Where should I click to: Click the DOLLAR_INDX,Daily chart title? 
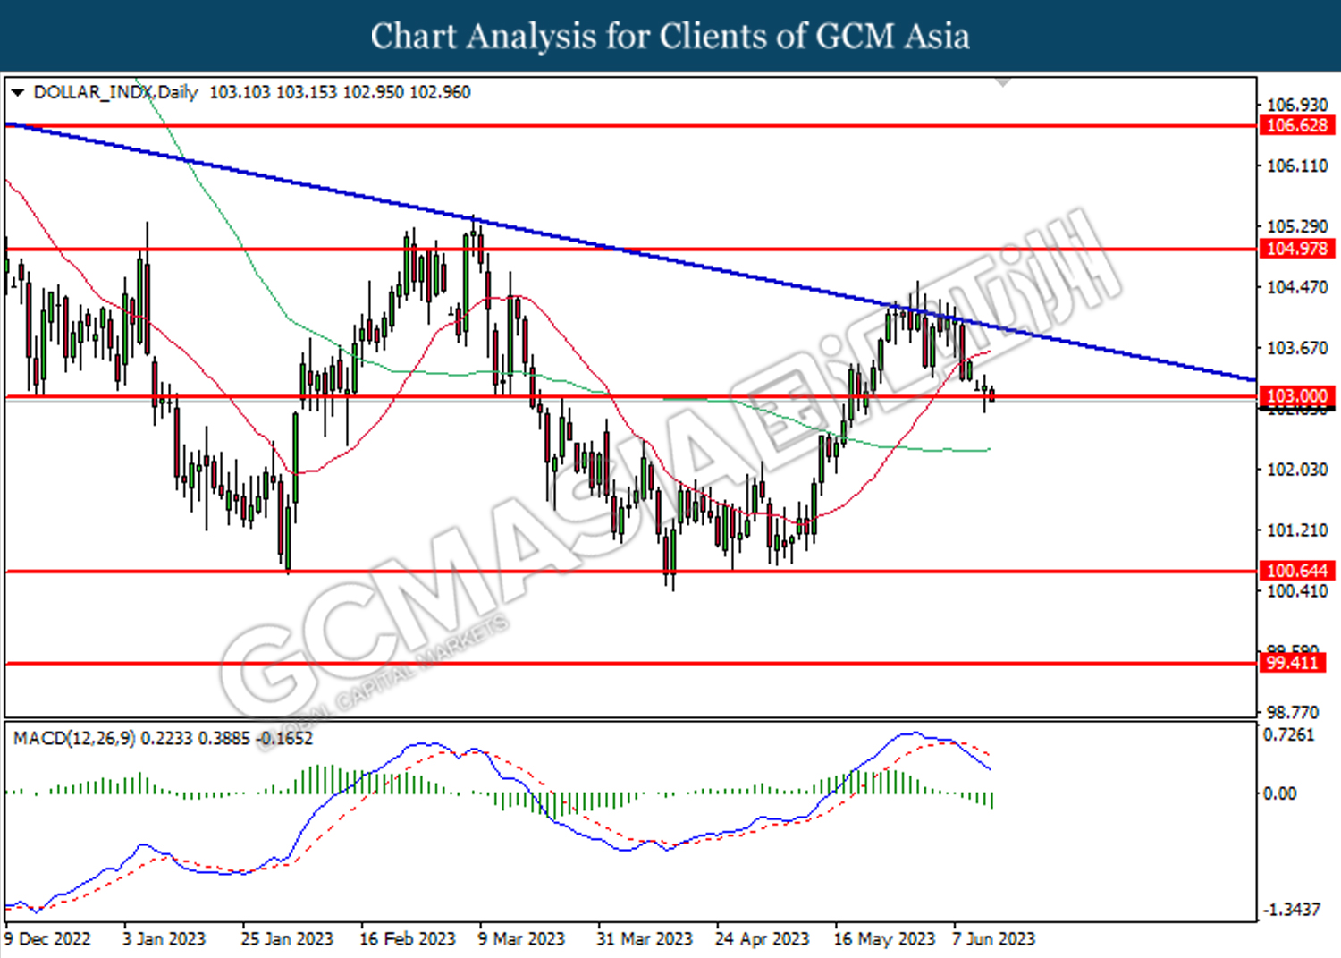tap(115, 92)
